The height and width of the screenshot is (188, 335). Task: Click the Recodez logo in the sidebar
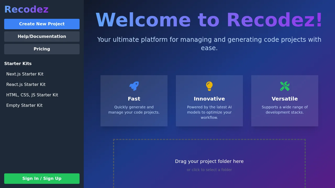(x=26, y=9)
